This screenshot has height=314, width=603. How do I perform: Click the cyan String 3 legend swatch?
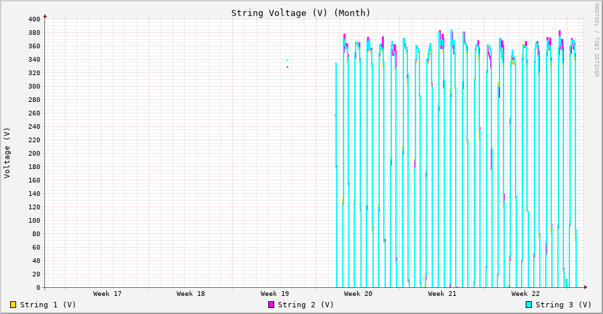coord(529,305)
